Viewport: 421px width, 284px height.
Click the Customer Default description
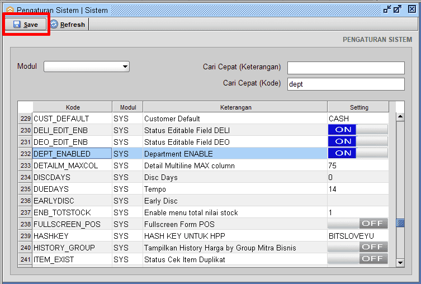(235, 119)
